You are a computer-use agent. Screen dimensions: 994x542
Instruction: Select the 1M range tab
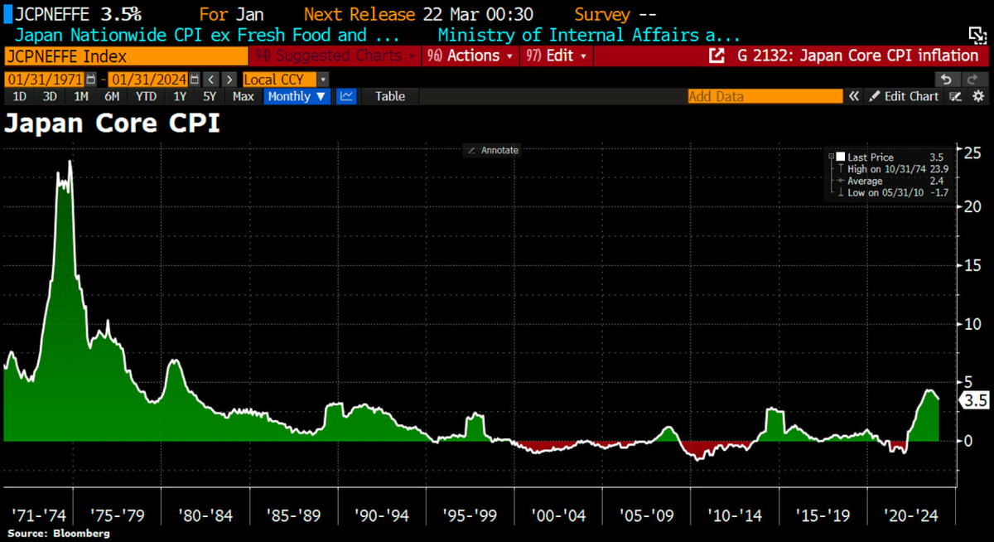point(80,96)
